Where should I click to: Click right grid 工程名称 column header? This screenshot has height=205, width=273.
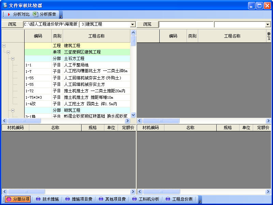coord(232,36)
